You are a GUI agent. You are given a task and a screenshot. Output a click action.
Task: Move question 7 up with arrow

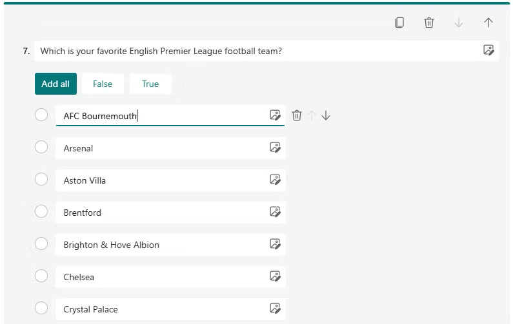click(x=488, y=23)
